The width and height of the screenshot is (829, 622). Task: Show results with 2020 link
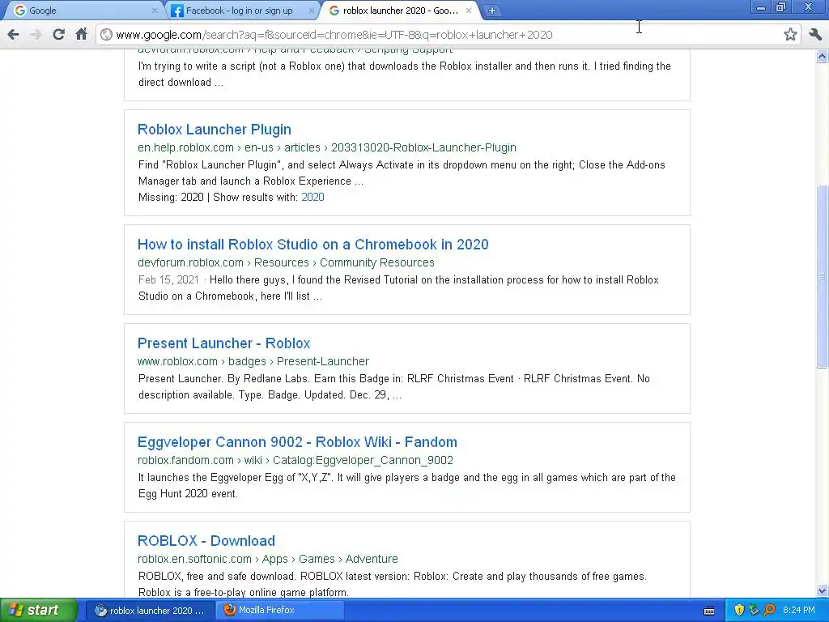coord(312,198)
